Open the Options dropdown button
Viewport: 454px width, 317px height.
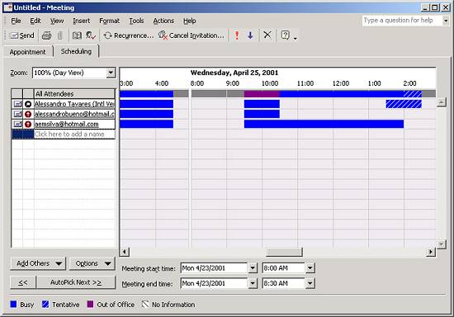pyautogui.click(x=92, y=263)
